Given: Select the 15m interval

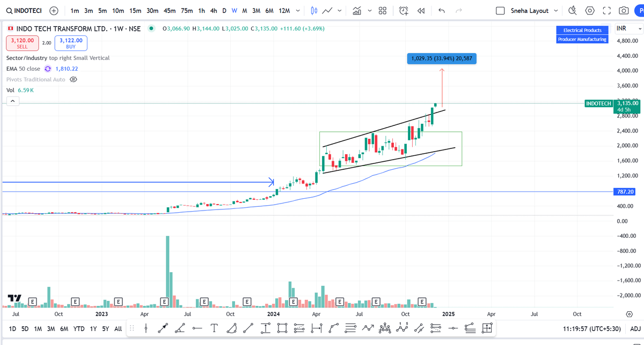Looking at the screenshot, I should (134, 11).
